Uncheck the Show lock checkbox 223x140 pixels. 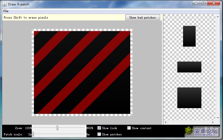[x=99, y=128]
